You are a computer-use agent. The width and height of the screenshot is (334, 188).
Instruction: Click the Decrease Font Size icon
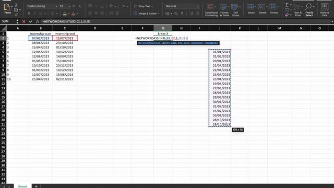coord(80,6)
